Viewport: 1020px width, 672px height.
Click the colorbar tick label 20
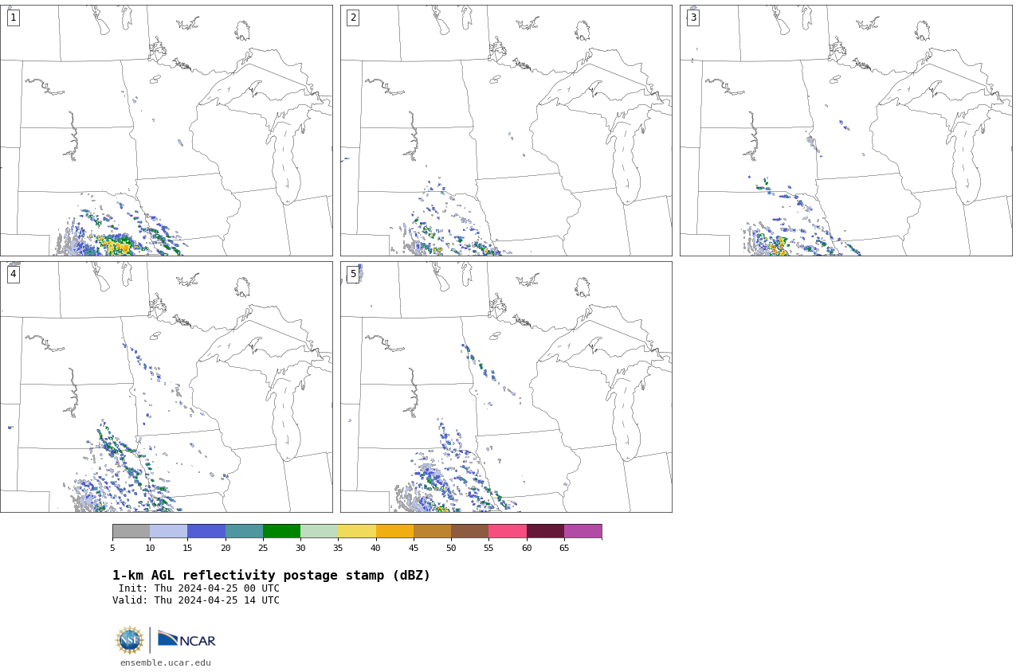point(226,548)
